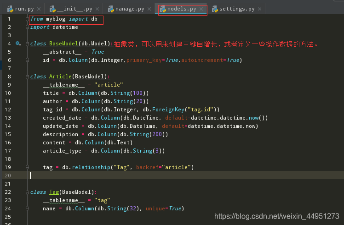The height and width of the screenshot is (225, 344).
Task: Click unique keyword on line 24
Action: (155, 209)
